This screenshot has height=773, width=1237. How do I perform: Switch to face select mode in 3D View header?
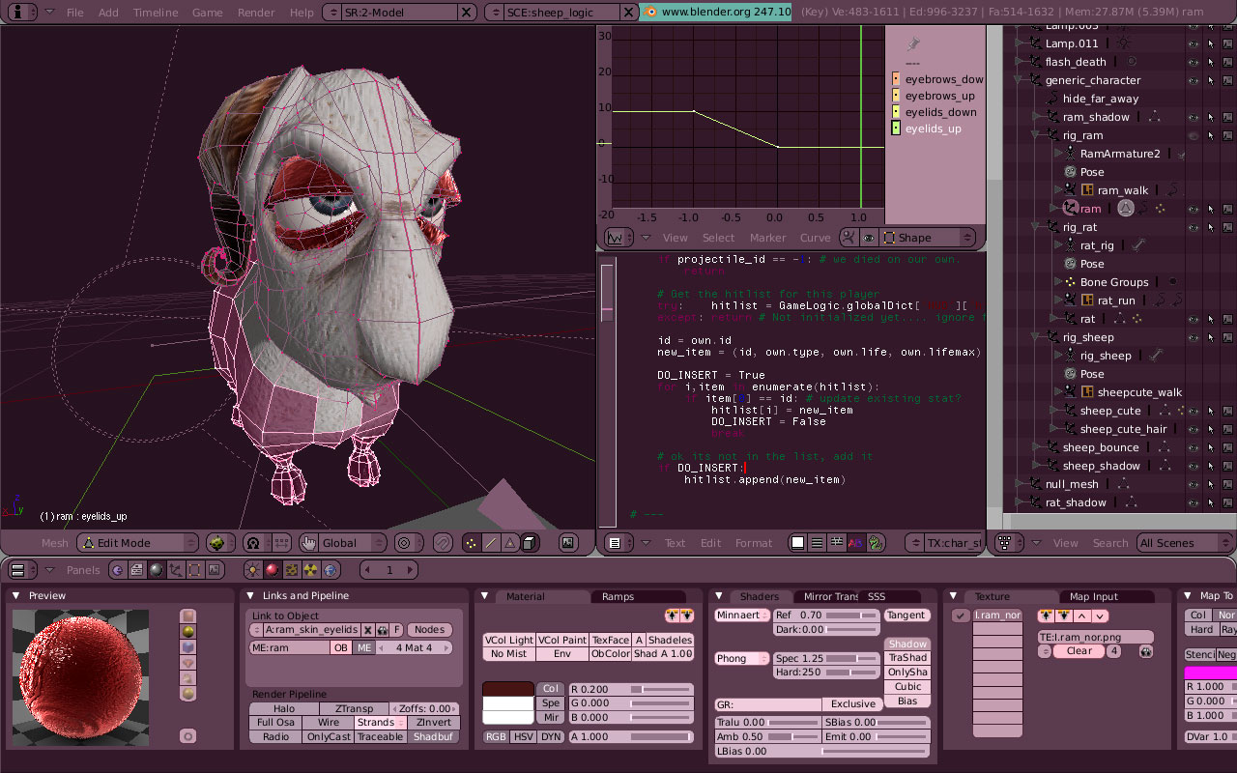tap(509, 543)
